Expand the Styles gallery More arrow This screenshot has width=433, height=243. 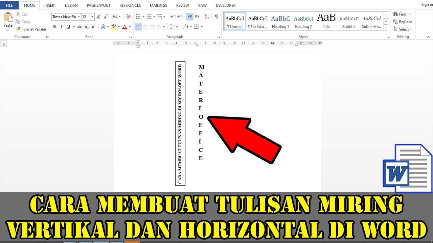(386, 28)
